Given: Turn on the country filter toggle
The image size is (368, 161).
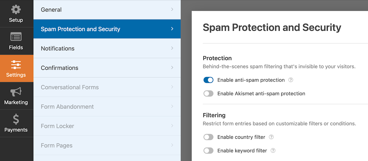Looking at the screenshot, I should (208, 137).
